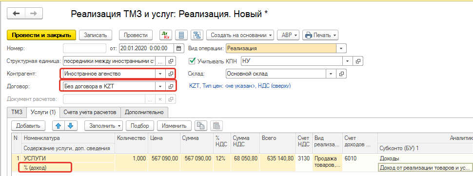Expand Склад dropdown arrow
The width and height of the screenshot is (473, 176).
click(331, 74)
